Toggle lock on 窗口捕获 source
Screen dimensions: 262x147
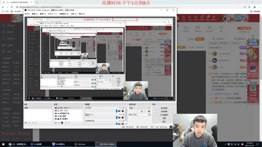58,116
